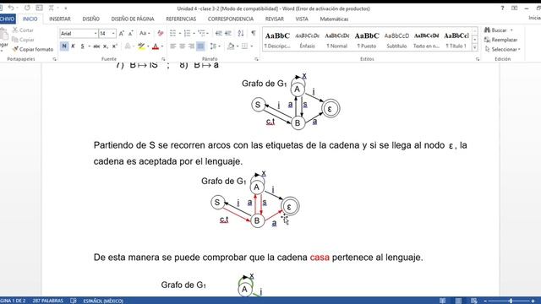Apply the yellow text highlight color
The height and width of the screenshot is (304, 541).
click(x=141, y=46)
